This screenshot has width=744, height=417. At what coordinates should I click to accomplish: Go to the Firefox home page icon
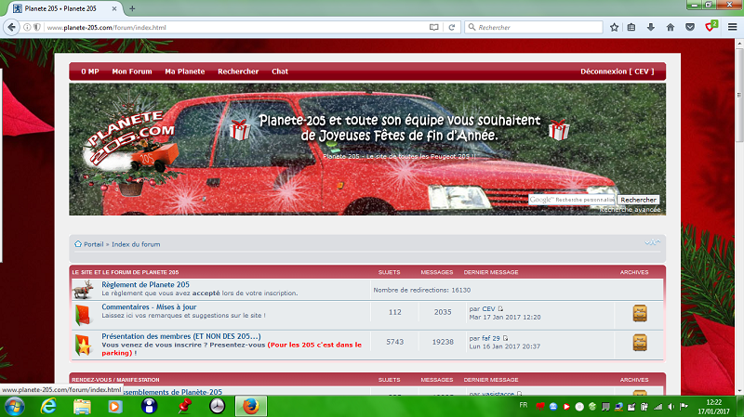[x=670, y=28]
